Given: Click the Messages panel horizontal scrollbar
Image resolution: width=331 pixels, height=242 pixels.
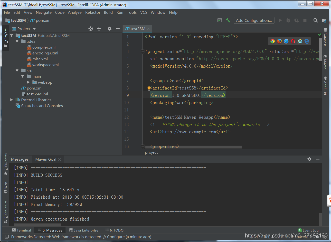Looking at the screenshot, I should (x=37, y=225).
